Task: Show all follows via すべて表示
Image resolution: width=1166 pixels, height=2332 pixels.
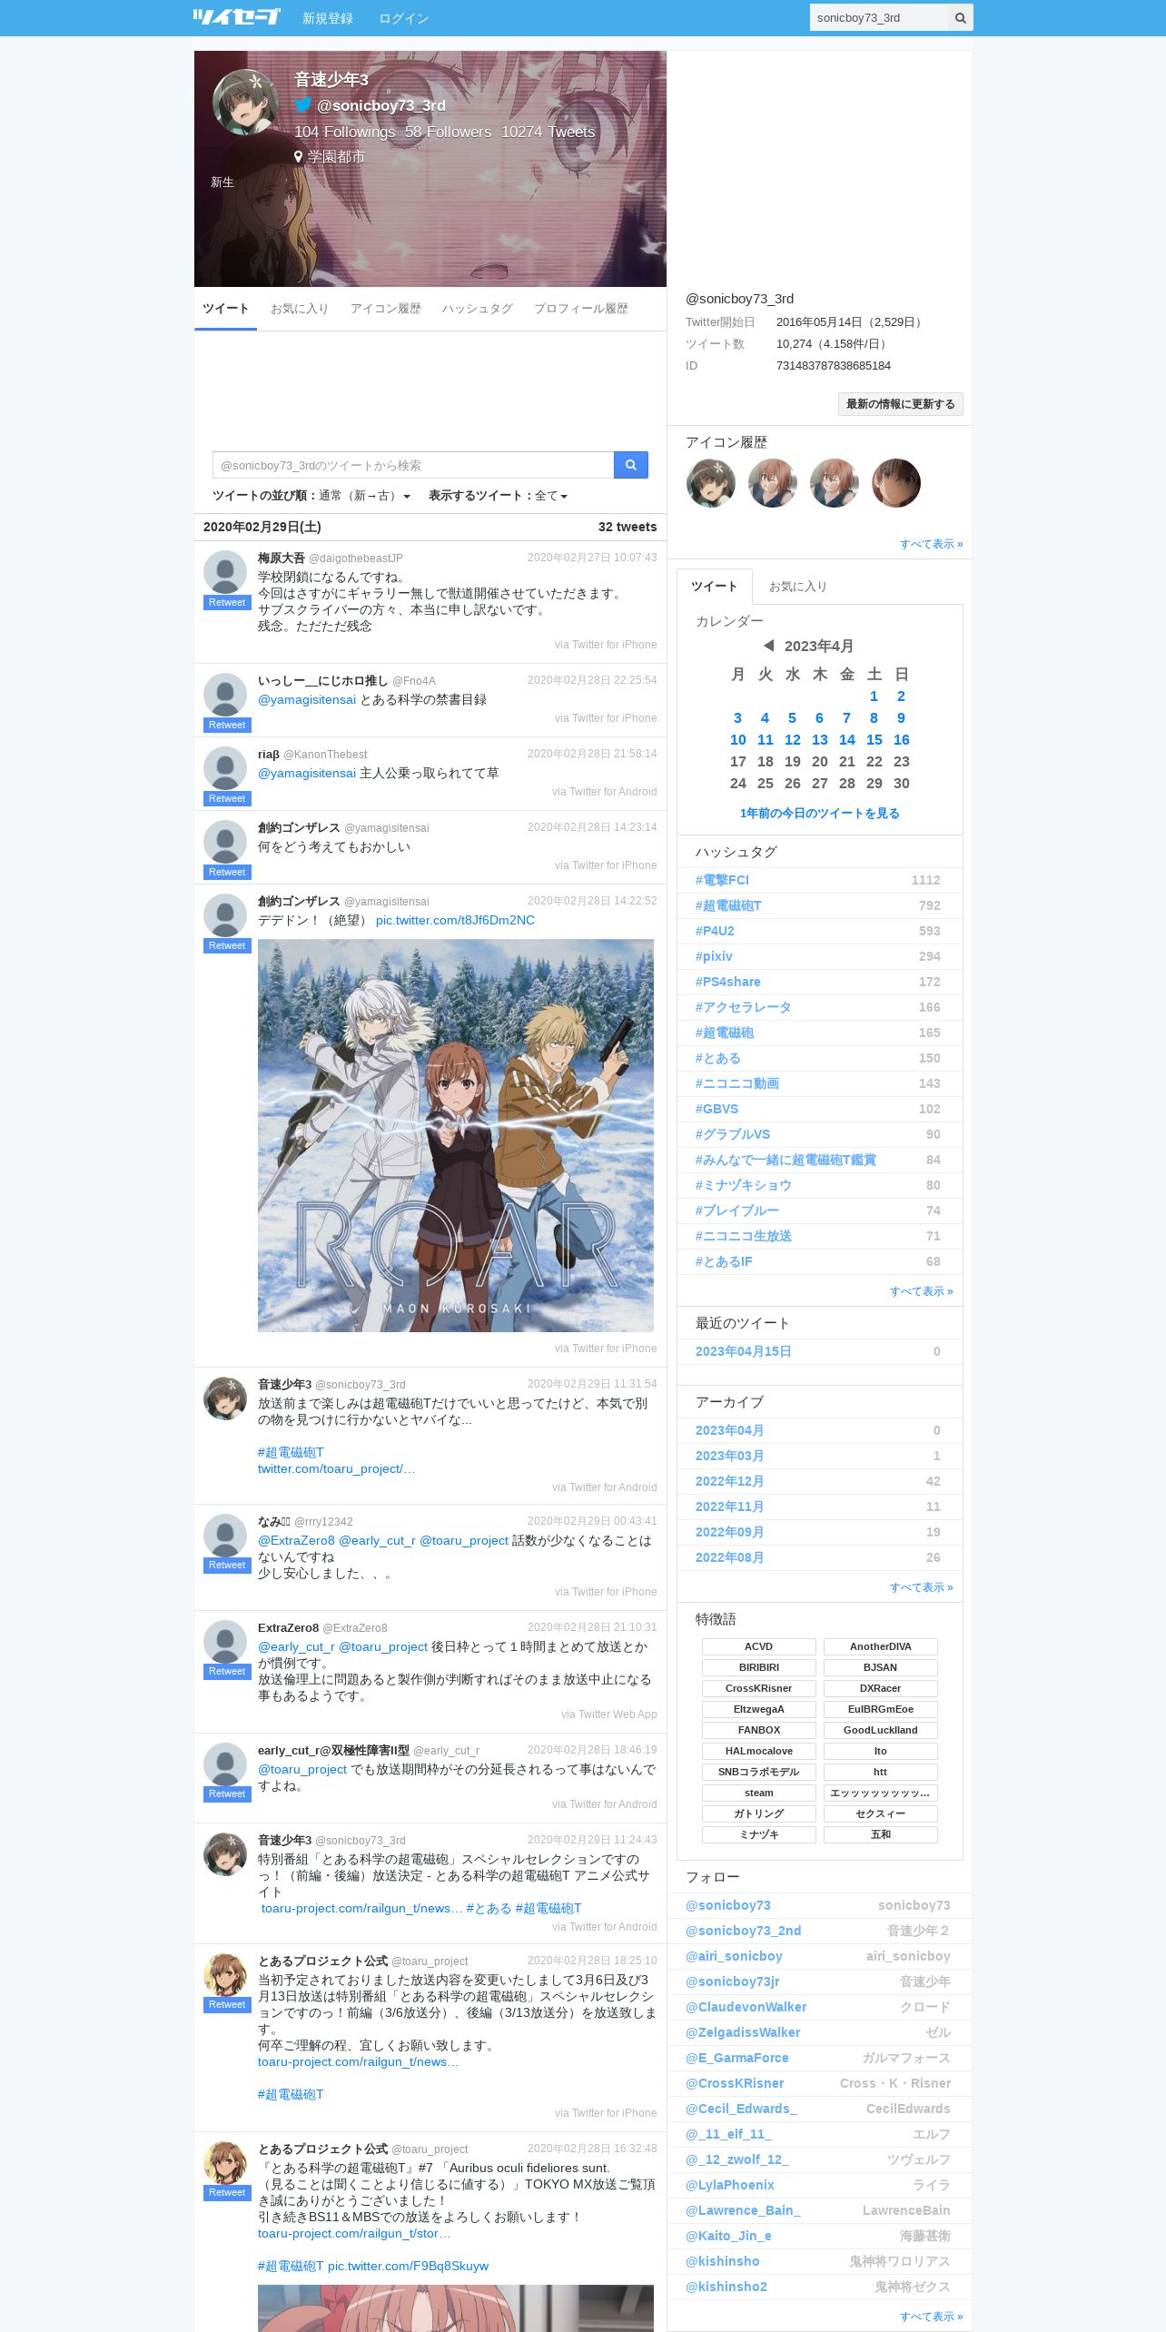Action: point(932,2317)
